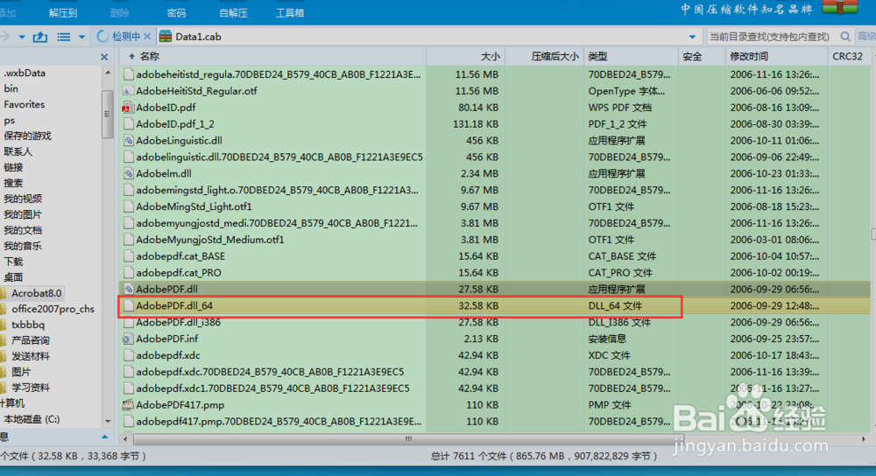The image size is (876, 476).
Task: Open the view mode dropdown arrow
Action: pyautogui.click(x=81, y=37)
